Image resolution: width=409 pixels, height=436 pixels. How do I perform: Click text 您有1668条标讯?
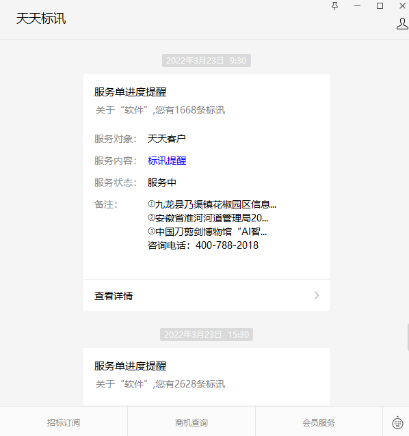click(x=190, y=110)
